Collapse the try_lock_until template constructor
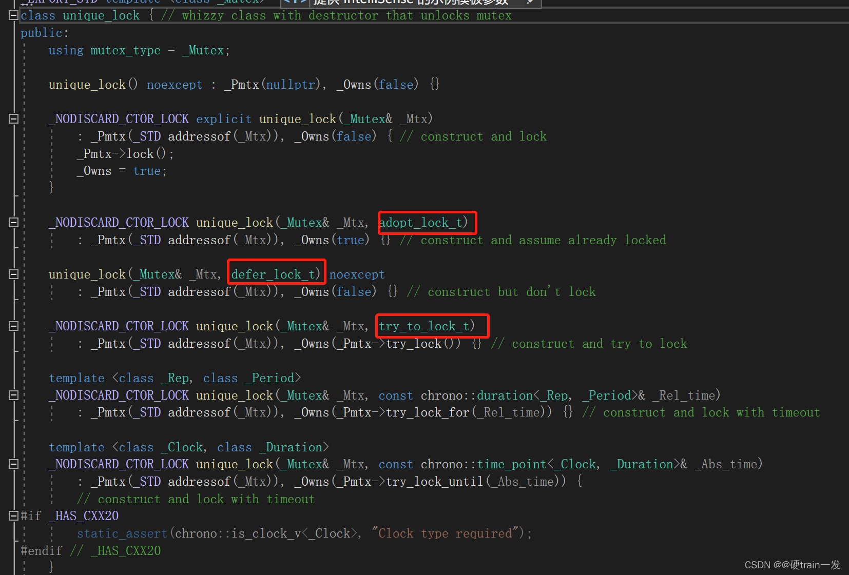The image size is (849, 575). pos(13,464)
